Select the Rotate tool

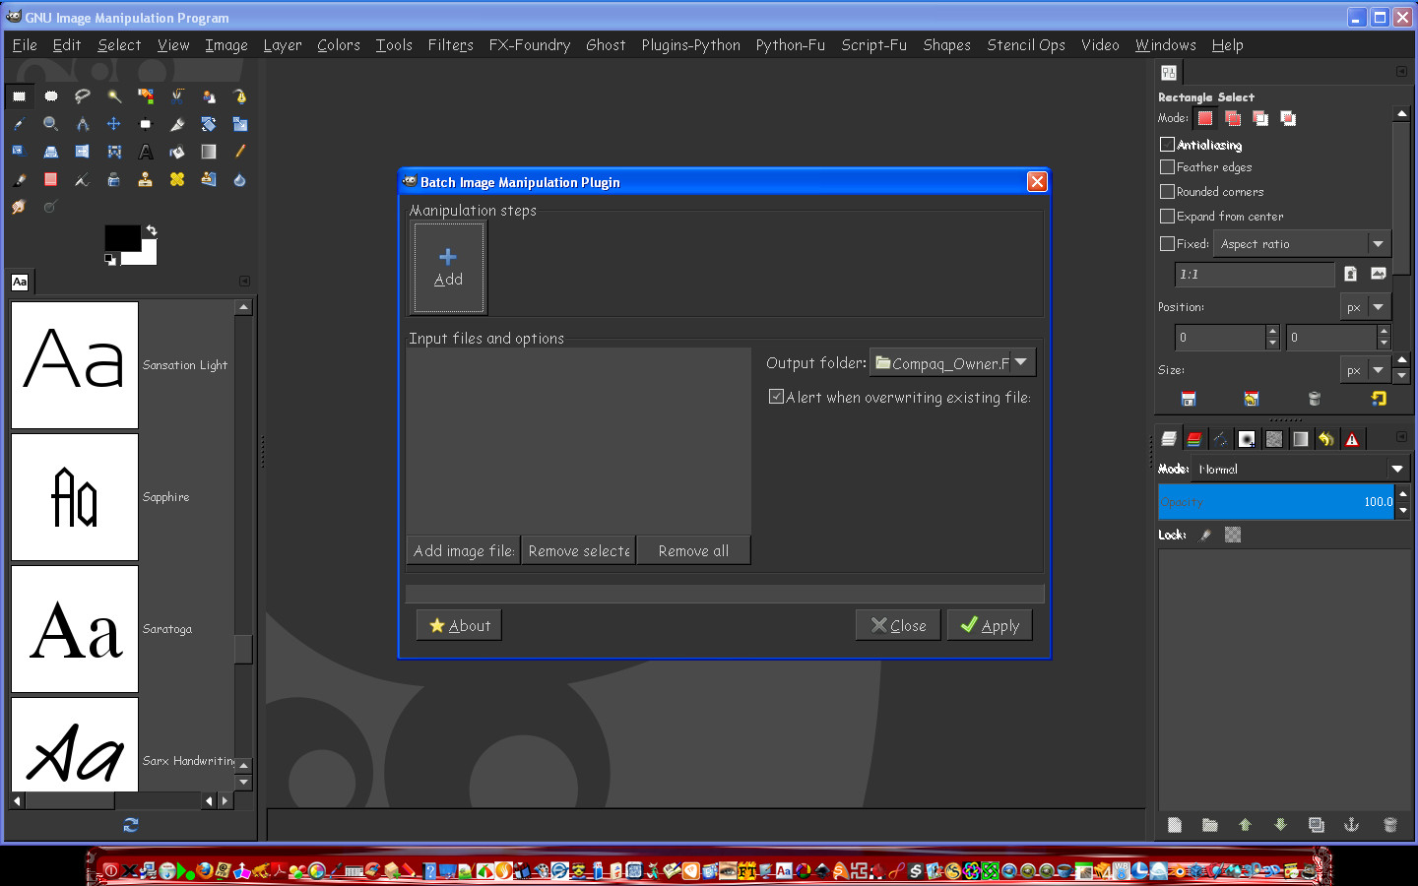pos(208,124)
